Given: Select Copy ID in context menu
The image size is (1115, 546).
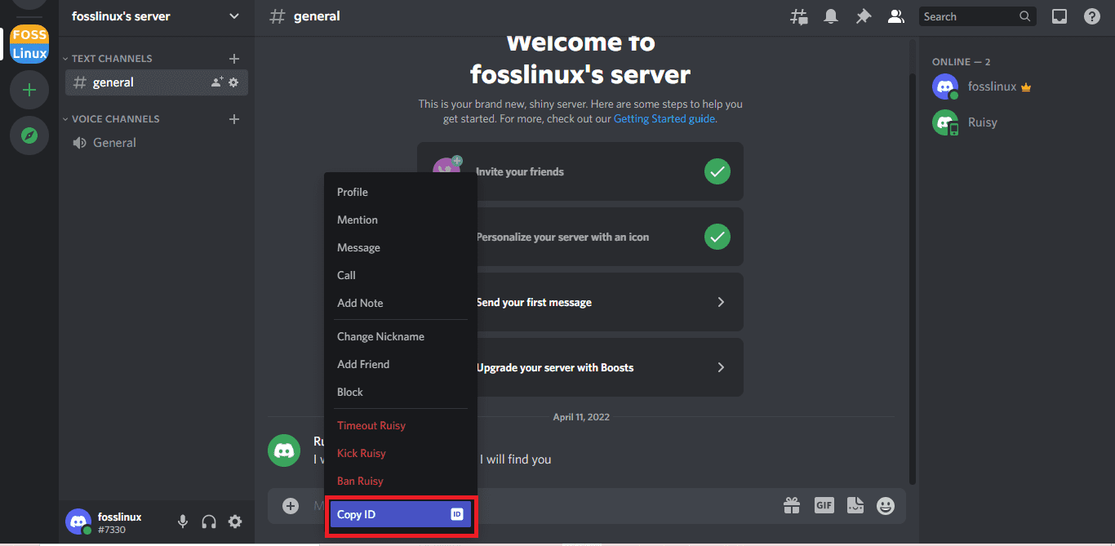Looking at the screenshot, I should (400, 514).
